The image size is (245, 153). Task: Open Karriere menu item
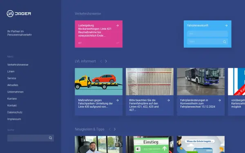(x=12, y=99)
